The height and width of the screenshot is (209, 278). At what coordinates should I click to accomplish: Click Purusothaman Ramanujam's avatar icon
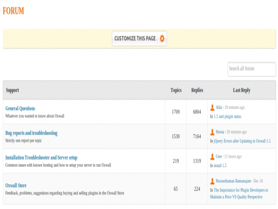point(212,181)
